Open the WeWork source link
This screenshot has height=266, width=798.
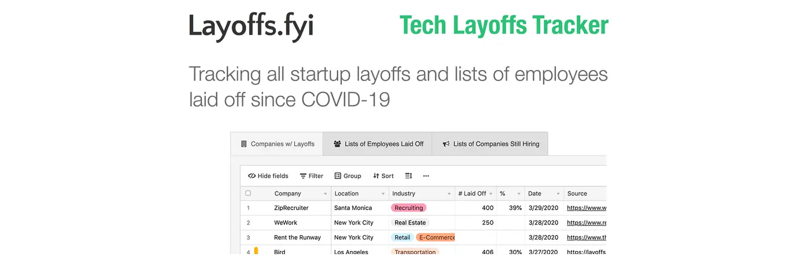587,223
